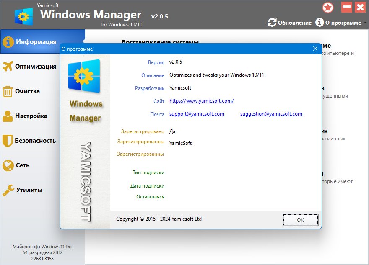Click the Почта label
This screenshot has width=369, height=265.
click(157, 114)
